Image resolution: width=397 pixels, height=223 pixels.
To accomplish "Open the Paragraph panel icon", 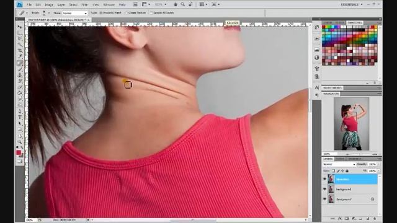I will [317, 95].
